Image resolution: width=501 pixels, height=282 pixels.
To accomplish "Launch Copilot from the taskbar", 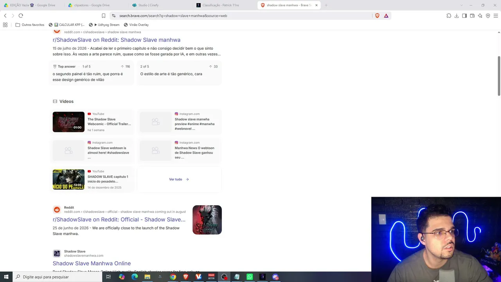I will [122, 277].
